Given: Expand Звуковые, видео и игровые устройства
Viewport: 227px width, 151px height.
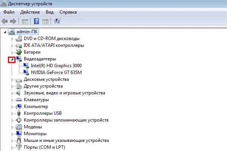Looking at the screenshot, I should (x=12, y=93).
